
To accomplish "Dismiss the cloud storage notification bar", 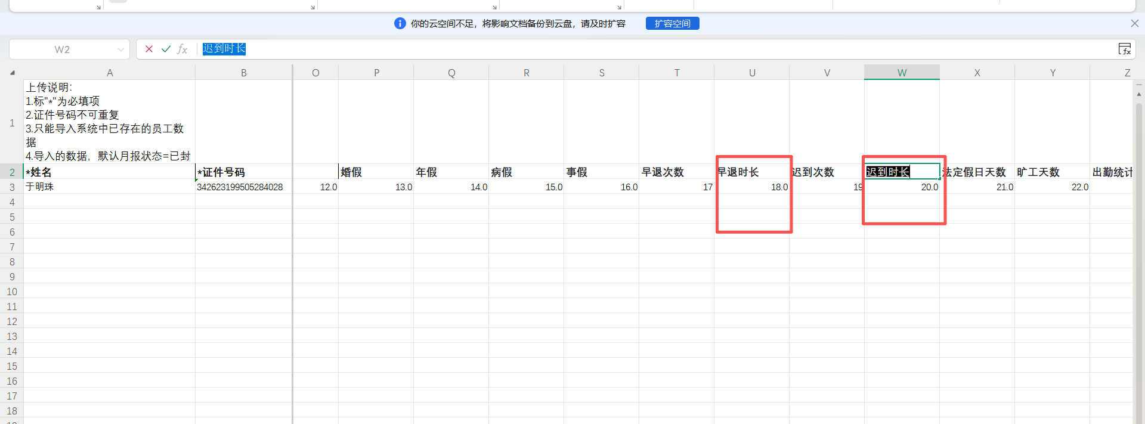I will (1134, 23).
